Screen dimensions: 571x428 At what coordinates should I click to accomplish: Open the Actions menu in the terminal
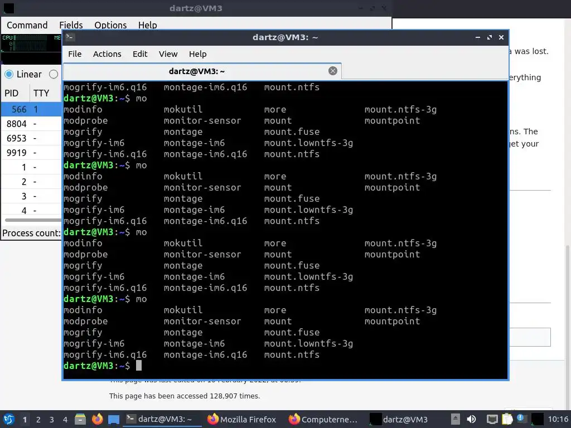[107, 54]
